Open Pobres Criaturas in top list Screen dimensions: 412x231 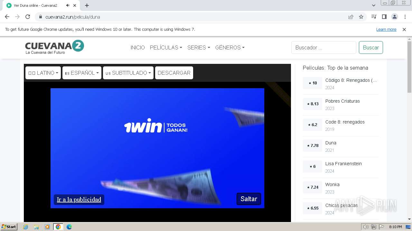click(x=342, y=101)
